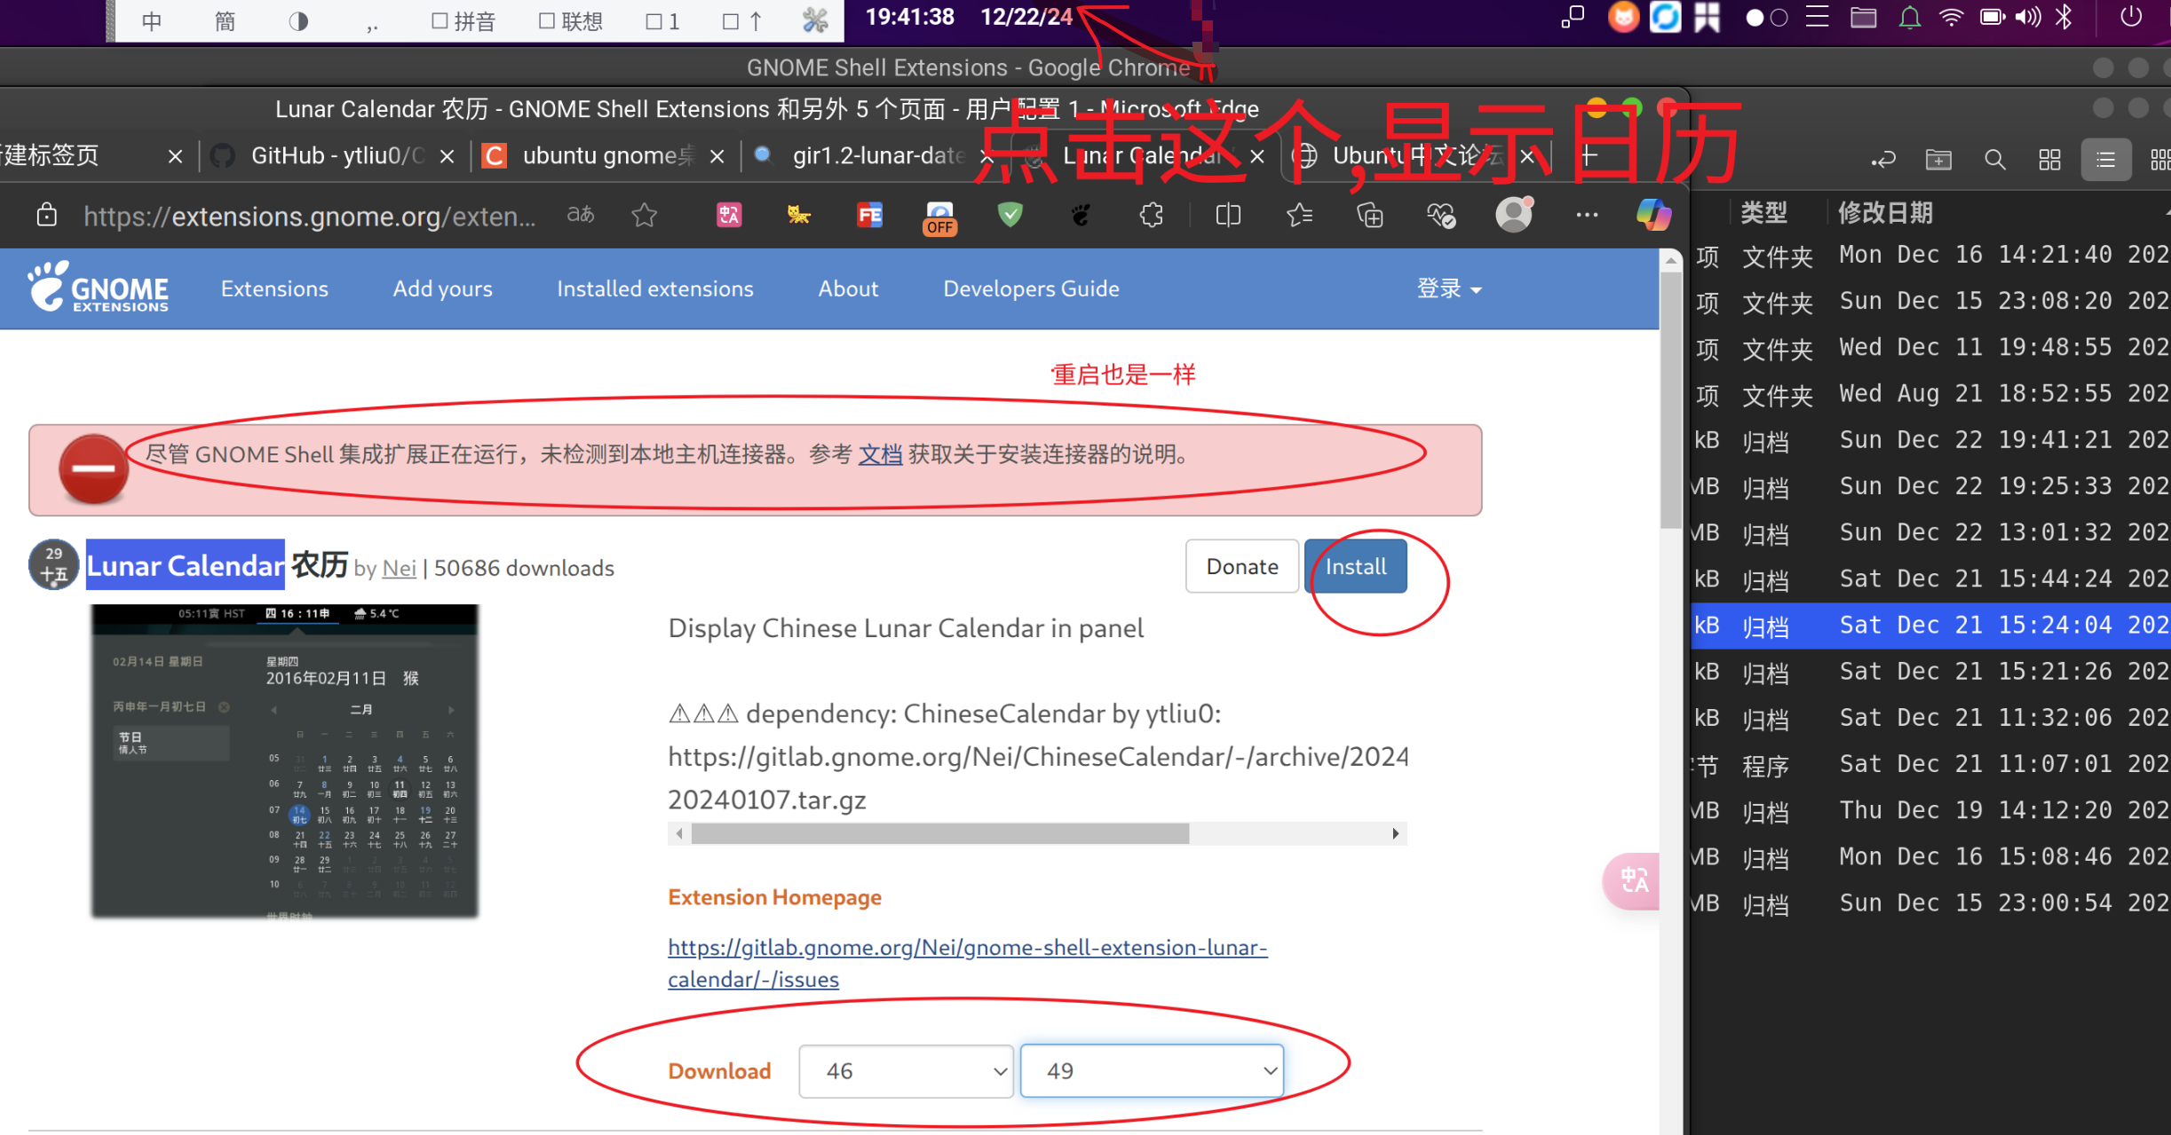Open Edge settings and more menu
The width and height of the screenshot is (2171, 1135).
pyautogui.click(x=1587, y=215)
